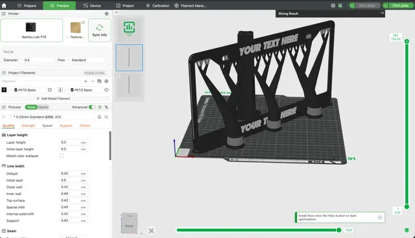
Task: Click the textured plate info icon
Action: [84, 23]
